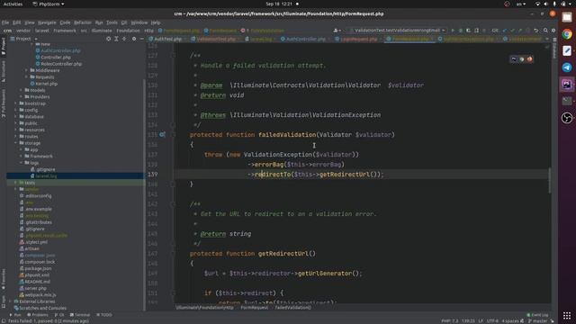The height and width of the screenshot is (324, 576).
Task: Show the hidden editor tabs dropdown
Action: [547, 39]
